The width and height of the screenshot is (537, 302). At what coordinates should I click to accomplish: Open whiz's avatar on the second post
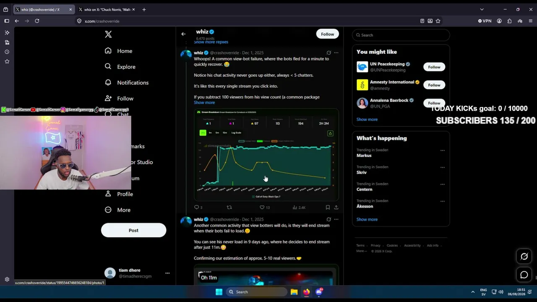point(186,222)
